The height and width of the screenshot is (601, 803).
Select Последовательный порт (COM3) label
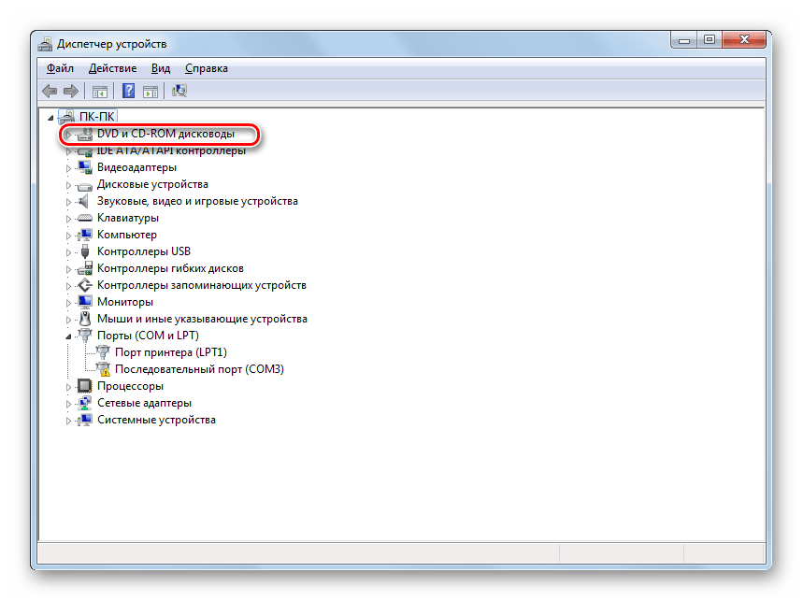199,369
